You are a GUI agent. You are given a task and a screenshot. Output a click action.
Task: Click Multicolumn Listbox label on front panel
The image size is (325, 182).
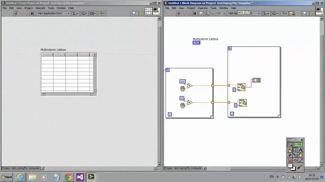(53, 50)
